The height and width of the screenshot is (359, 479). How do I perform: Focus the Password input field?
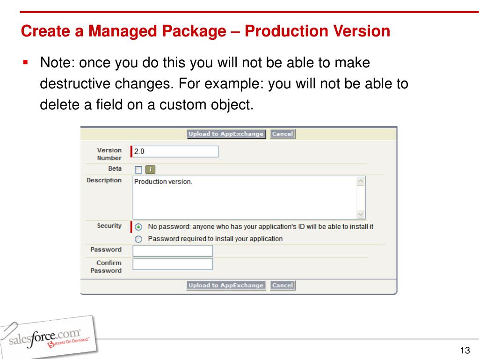[173, 251]
